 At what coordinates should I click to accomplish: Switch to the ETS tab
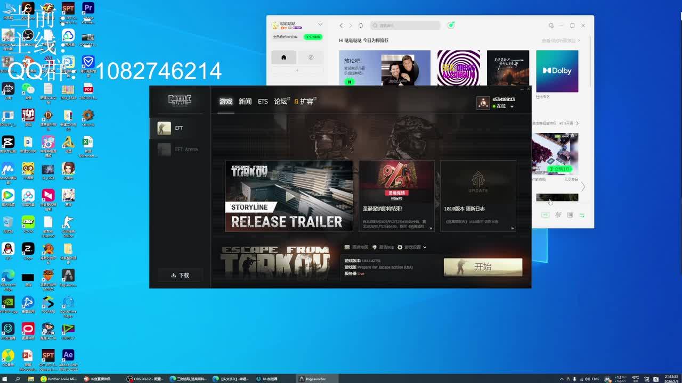click(x=263, y=102)
